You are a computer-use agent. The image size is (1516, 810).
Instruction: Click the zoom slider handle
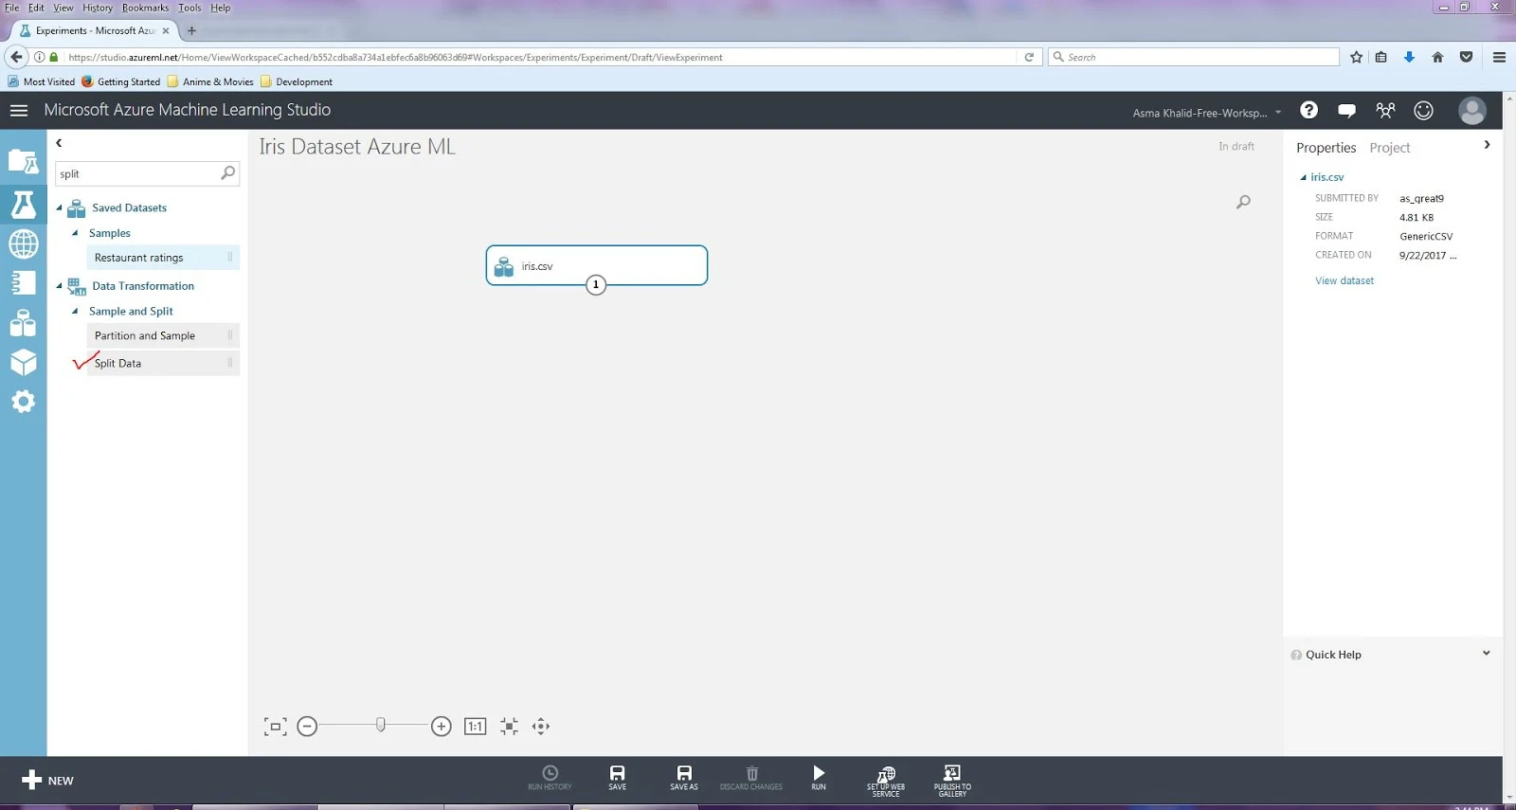coord(380,725)
